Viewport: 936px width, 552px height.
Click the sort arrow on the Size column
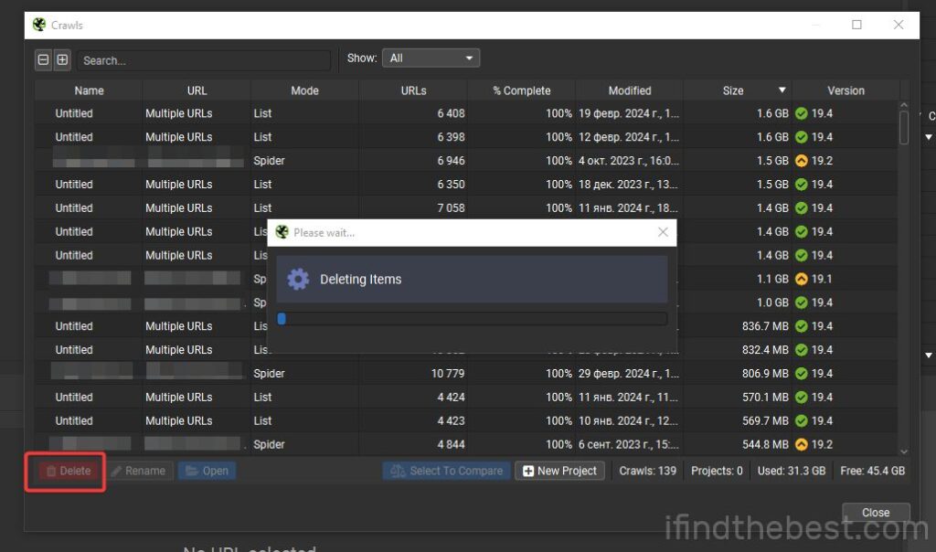[x=783, y=90]
